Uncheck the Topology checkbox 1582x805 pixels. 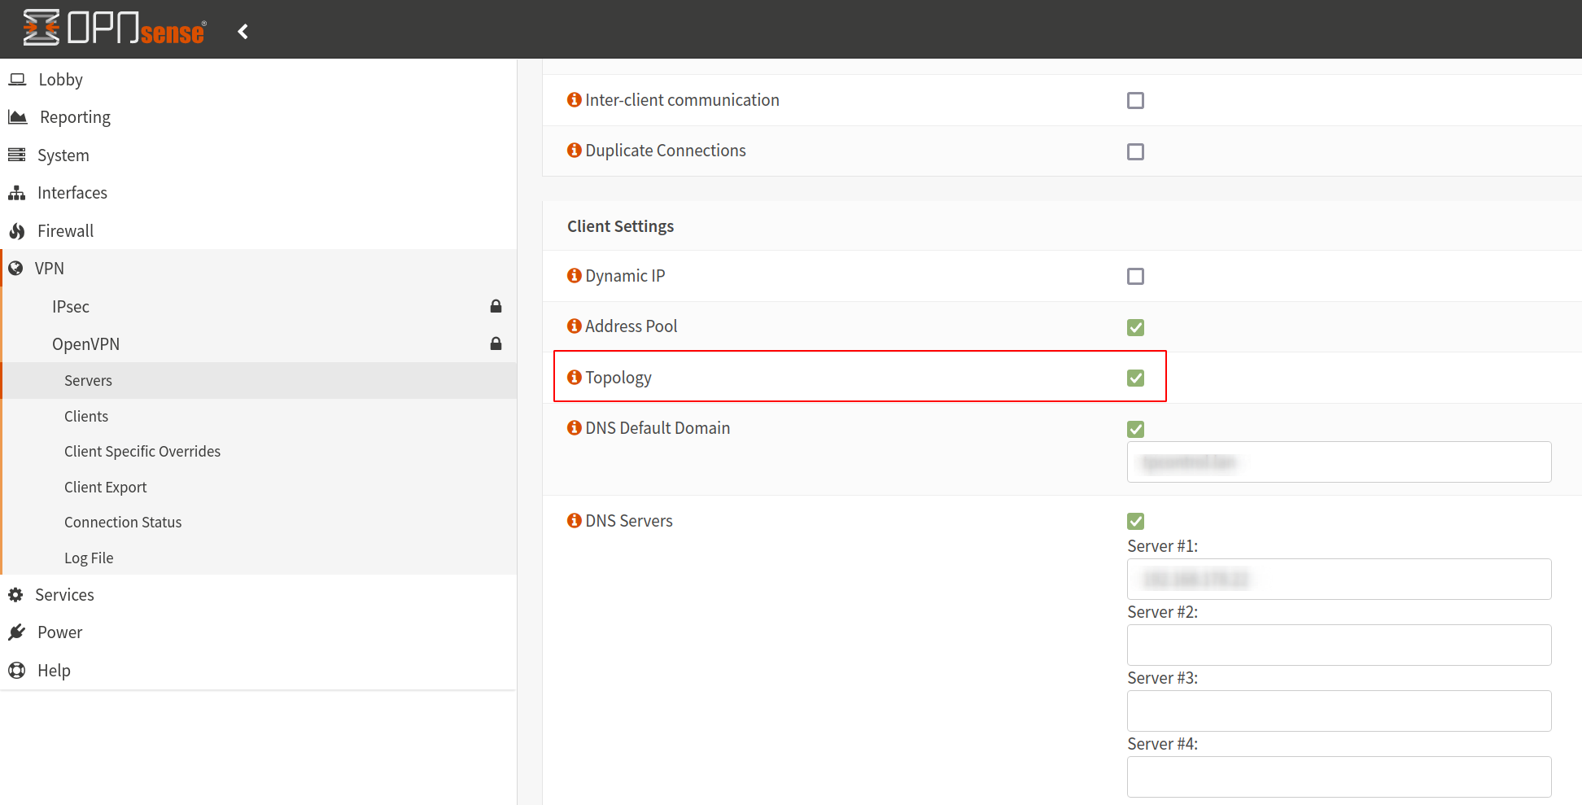point(1135,378)
